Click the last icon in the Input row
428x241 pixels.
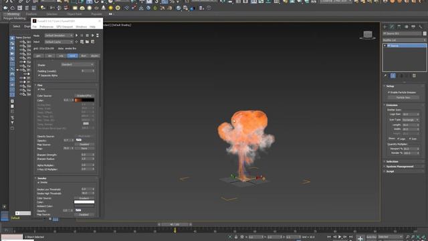click(x=92, y=42)
